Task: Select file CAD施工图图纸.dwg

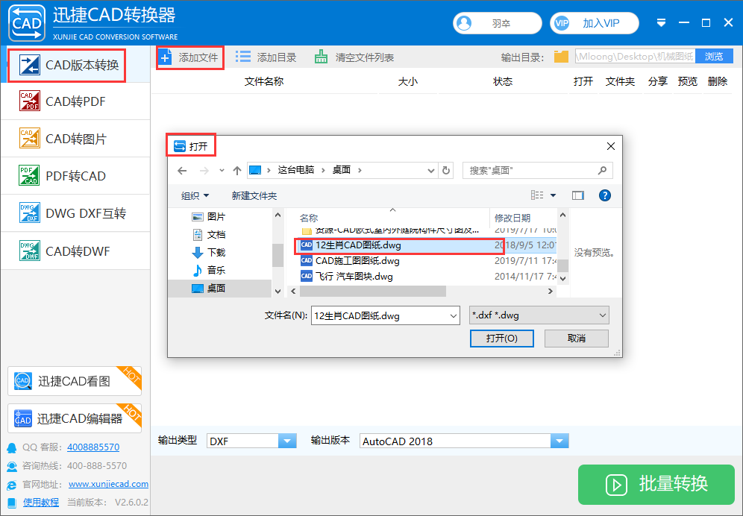Action: click(x=357, y=261)
